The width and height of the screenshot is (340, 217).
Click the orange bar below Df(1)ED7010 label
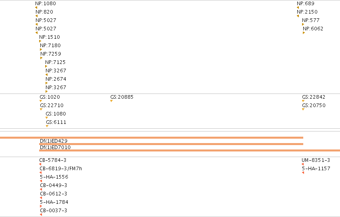pos(189,150)
